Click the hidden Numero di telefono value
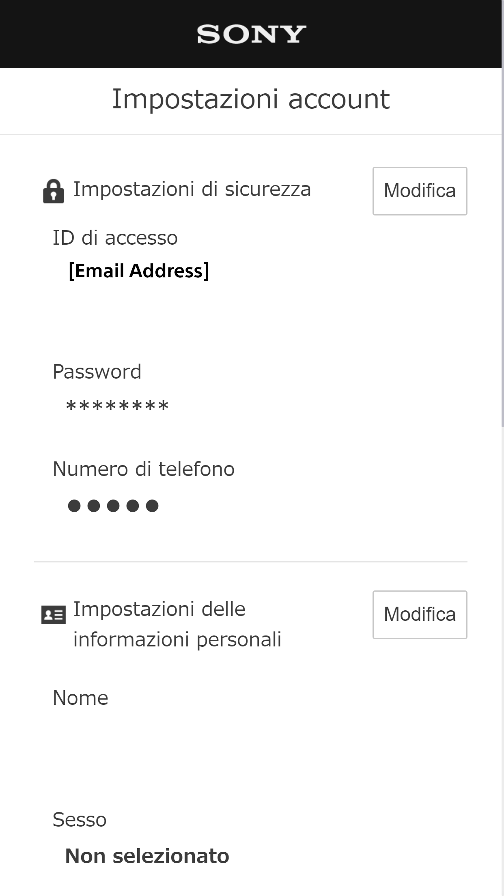Screen dimensions: 504x896 click(112, 505)
